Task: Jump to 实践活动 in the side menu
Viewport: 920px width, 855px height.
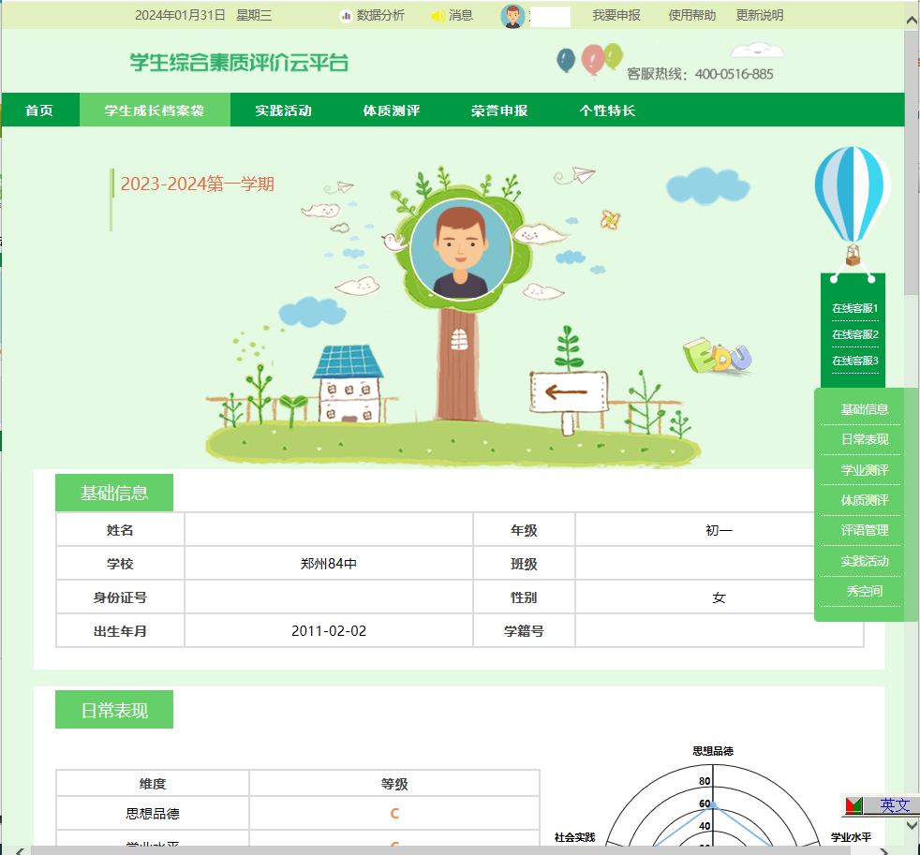Action: [x=865, y=561]
